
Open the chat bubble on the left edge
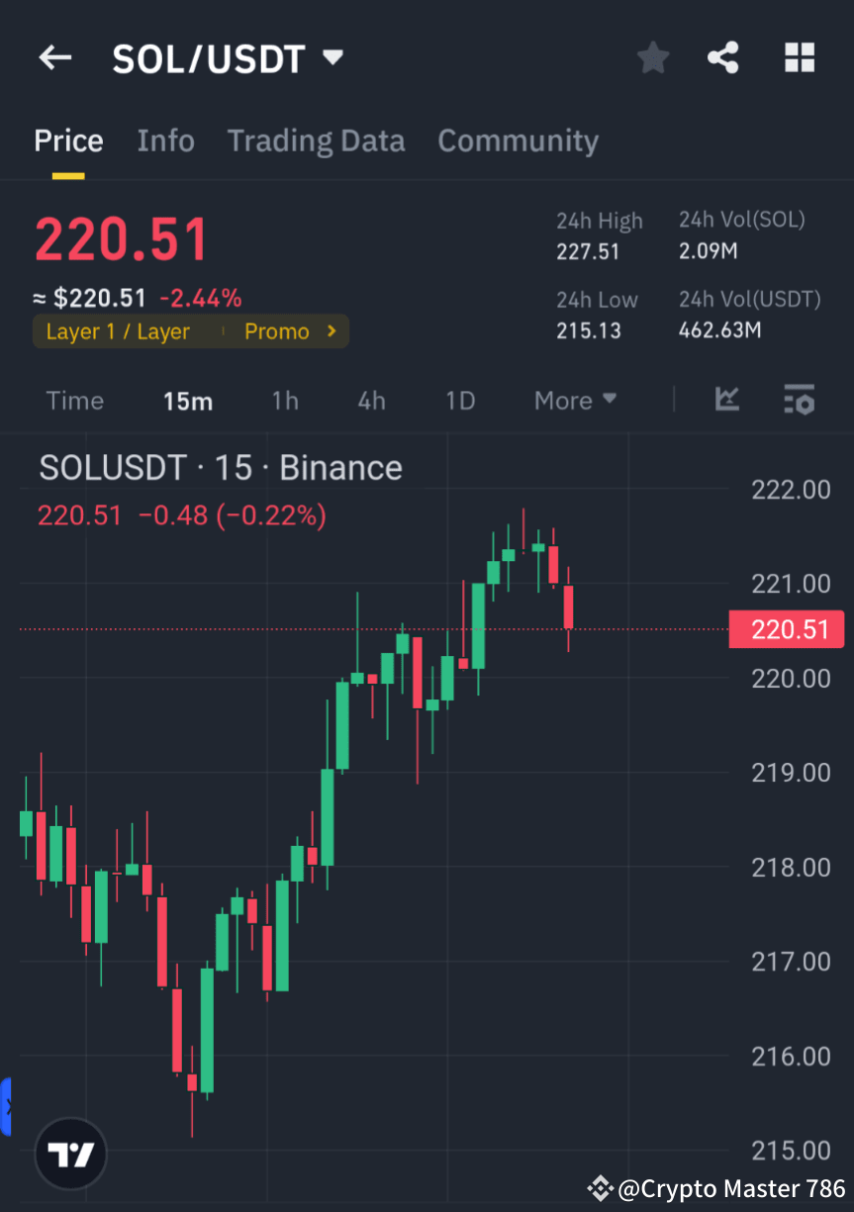pyautogui.click(x=6, y=1107)
